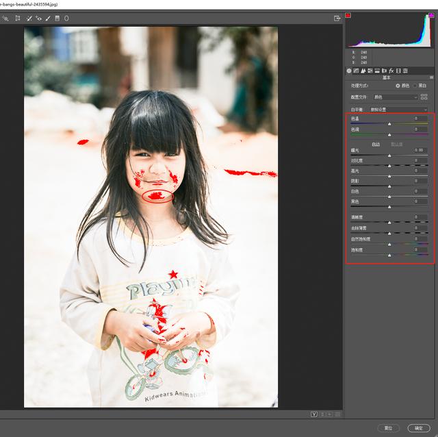This screenshot has height=437, width=438.
Task: Open the Presets panel tab
Action: click(405, 71)
